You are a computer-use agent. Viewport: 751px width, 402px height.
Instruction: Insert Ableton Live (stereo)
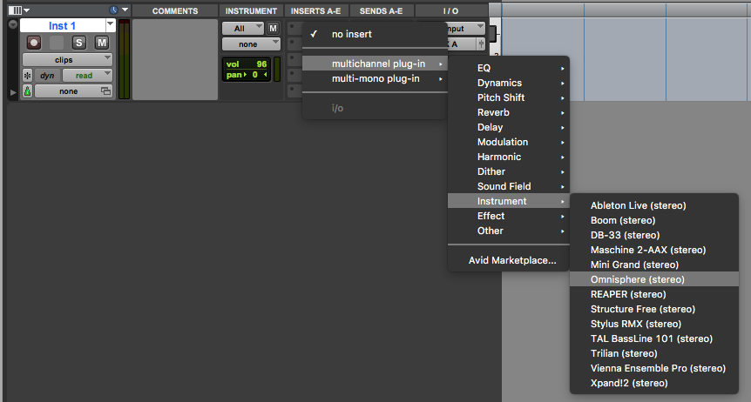point(654,205)
